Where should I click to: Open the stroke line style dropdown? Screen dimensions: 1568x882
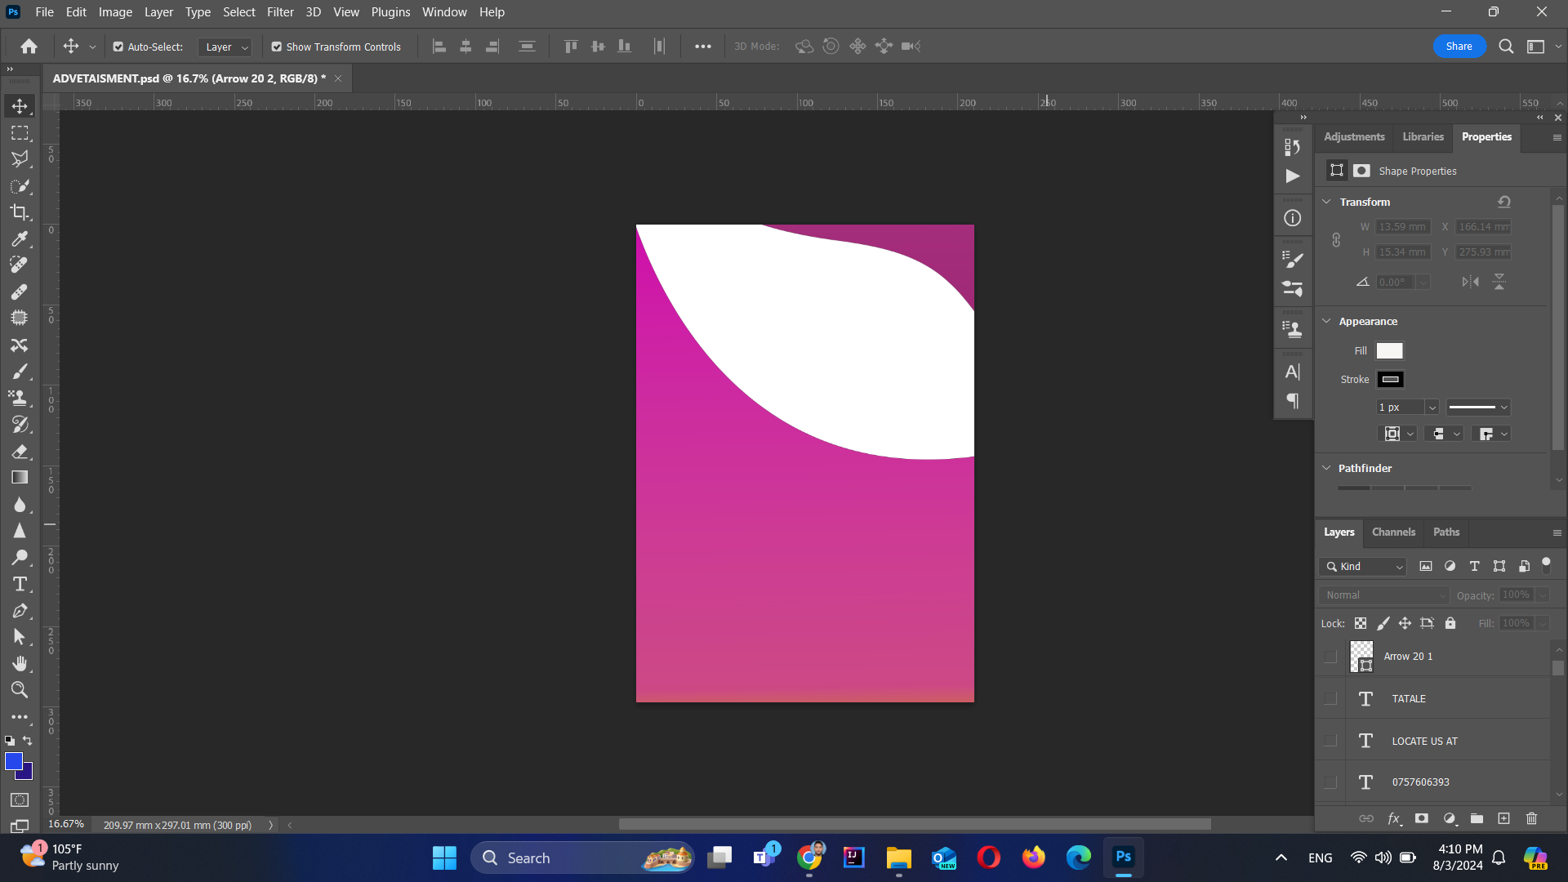pyautogui.click(x=1478, y=408)
